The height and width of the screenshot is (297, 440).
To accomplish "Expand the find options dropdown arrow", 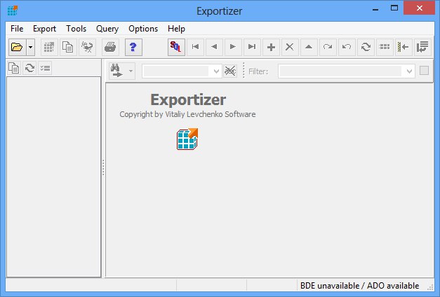I will [131, 71].
